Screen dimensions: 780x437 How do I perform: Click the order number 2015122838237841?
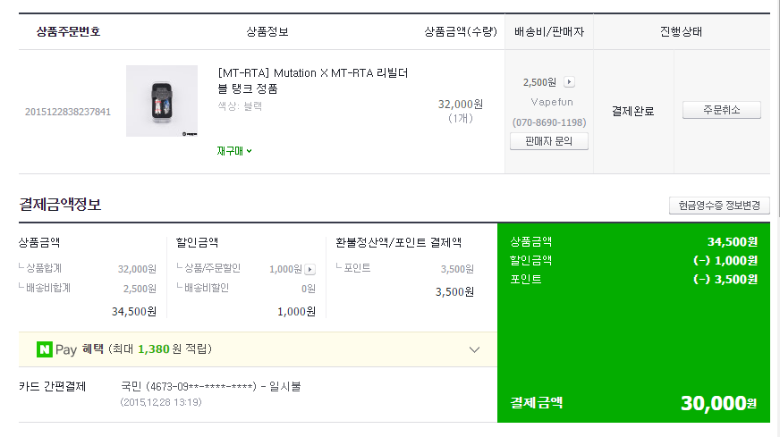pyautogui.click(x=68, y=112)
